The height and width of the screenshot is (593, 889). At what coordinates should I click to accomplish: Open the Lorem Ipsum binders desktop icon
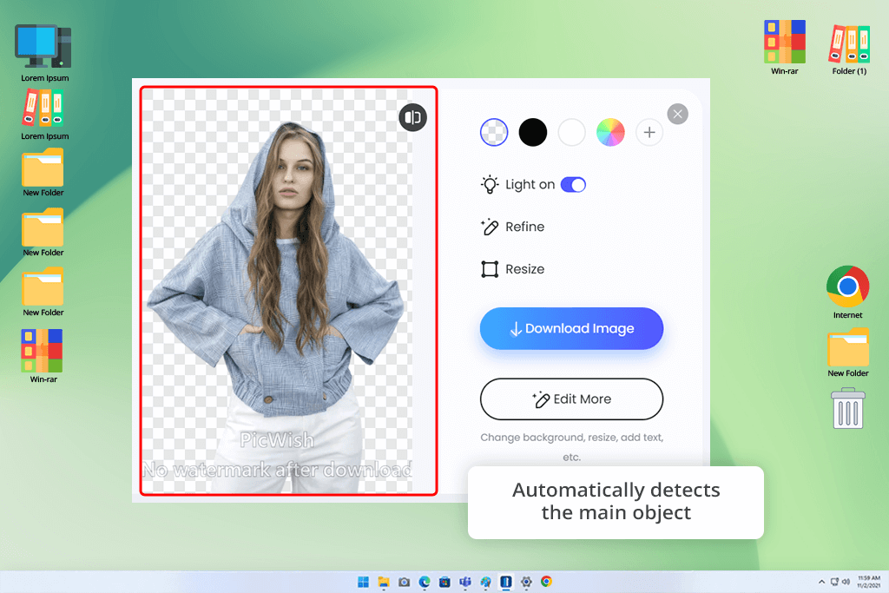(x=44, y=115)
